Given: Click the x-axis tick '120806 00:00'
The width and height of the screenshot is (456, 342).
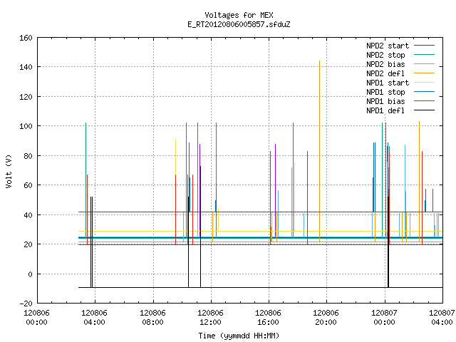Looking at the screenshot, I should [36, 318].
